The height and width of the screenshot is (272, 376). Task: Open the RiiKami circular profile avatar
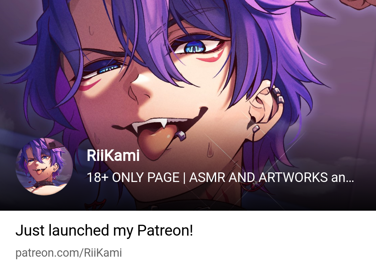pyautogui.click(x=44, y=167)
